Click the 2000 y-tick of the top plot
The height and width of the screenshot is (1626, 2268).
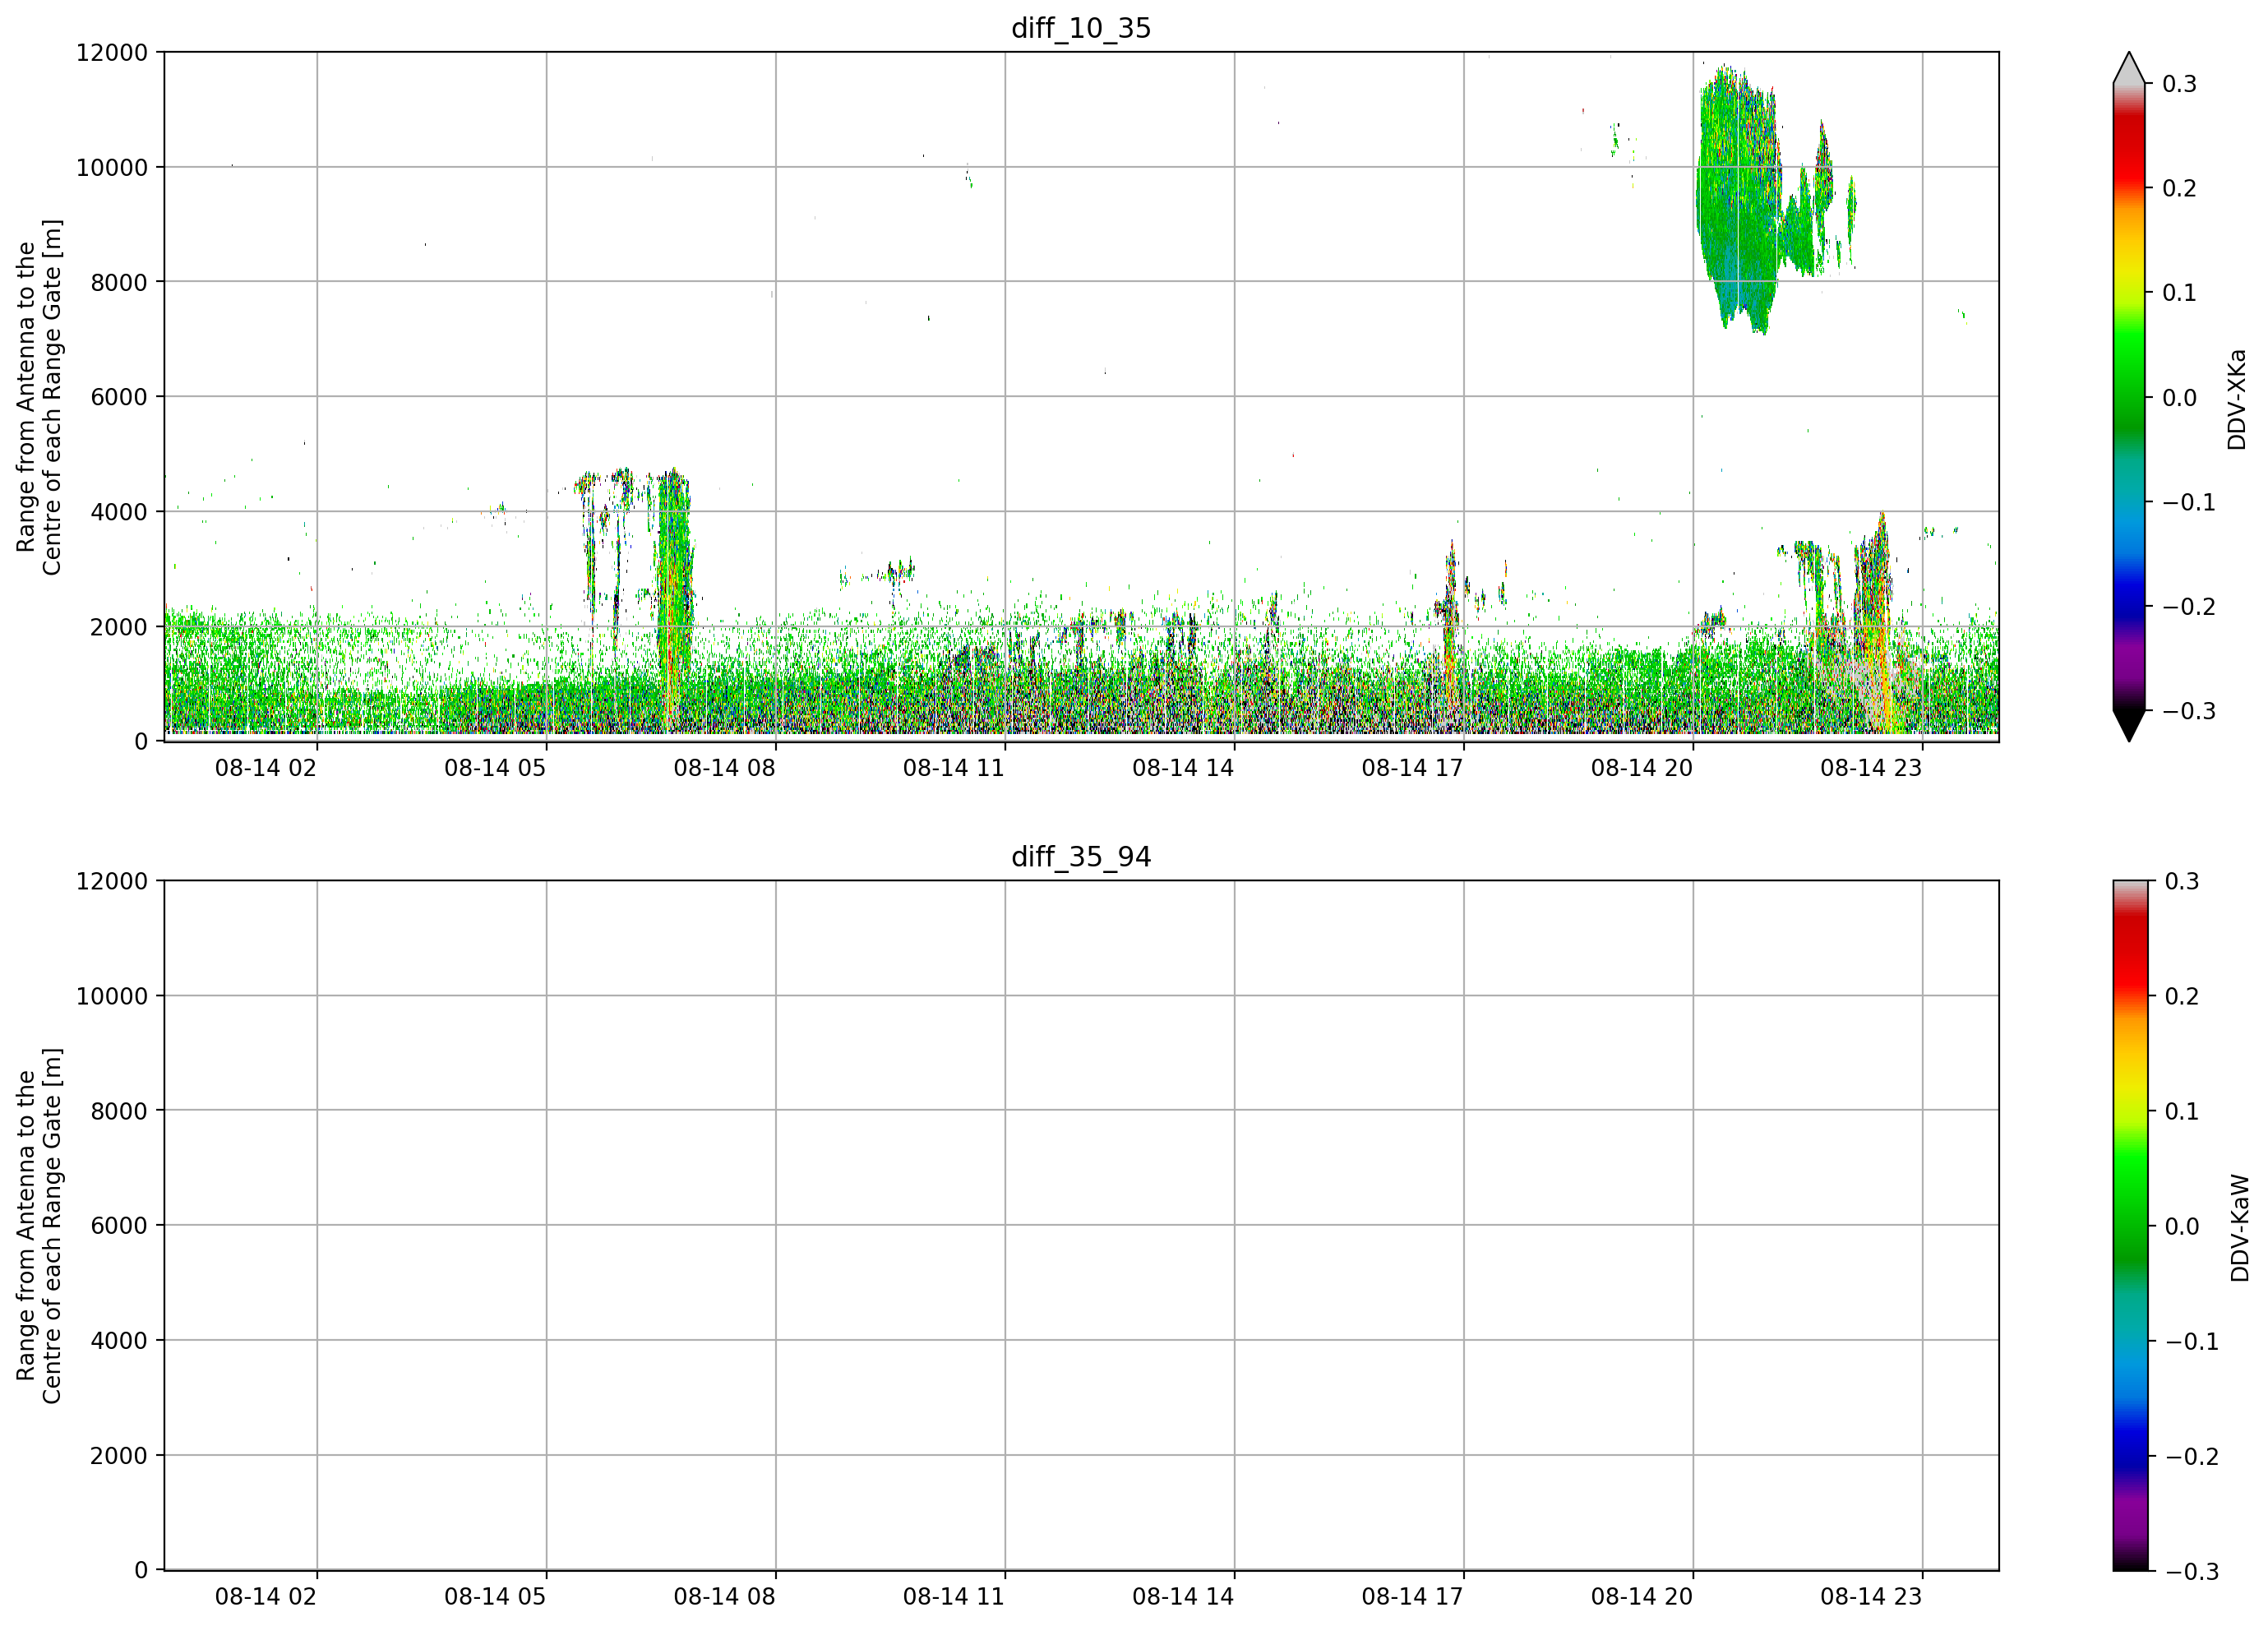click(119, 627)
